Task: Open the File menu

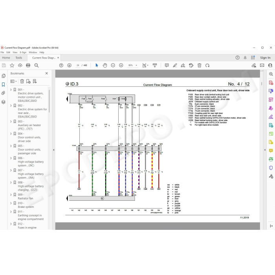Action: click(2, 52)
